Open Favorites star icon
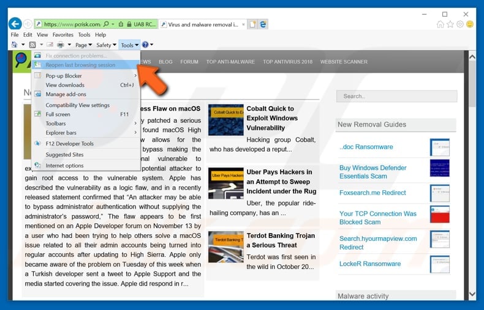Image resolution: width=484 pixels, height=310 pixels. (x=450, y=24)
